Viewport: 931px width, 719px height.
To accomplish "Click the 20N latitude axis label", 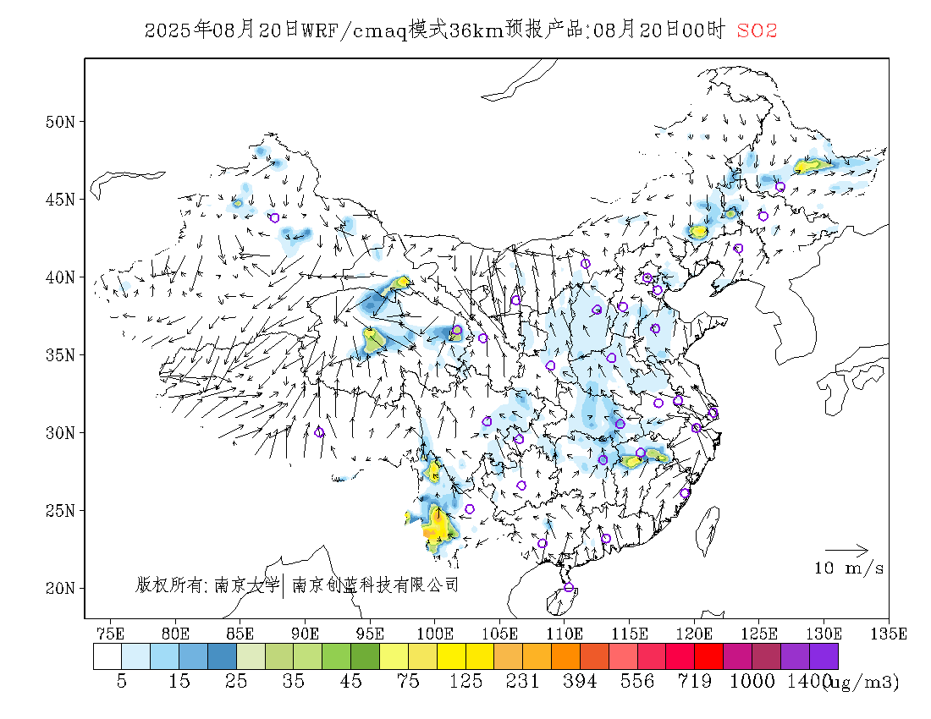I will click(61, 589).
